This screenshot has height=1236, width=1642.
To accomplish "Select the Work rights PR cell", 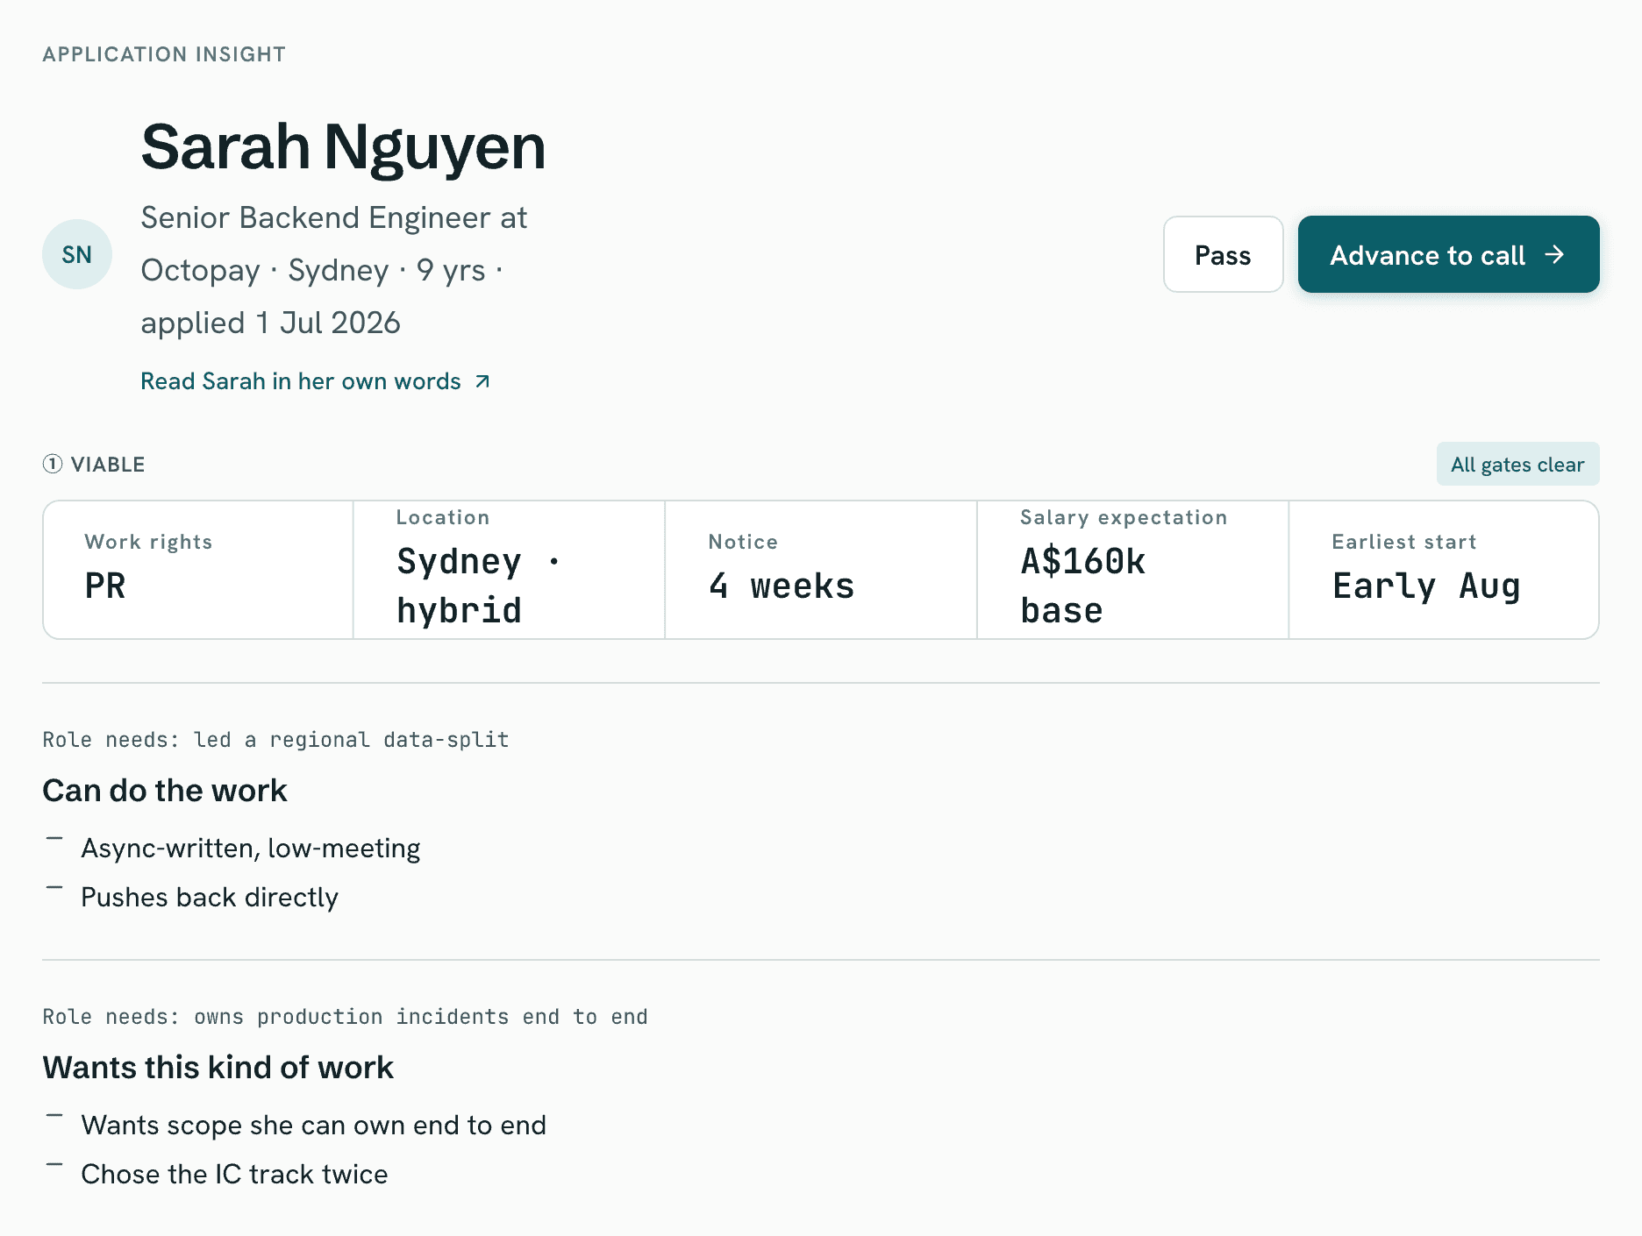I will (198, 570).
